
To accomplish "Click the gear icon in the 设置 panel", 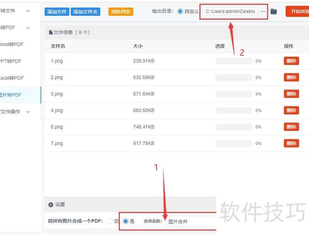I will coord(51,204).
